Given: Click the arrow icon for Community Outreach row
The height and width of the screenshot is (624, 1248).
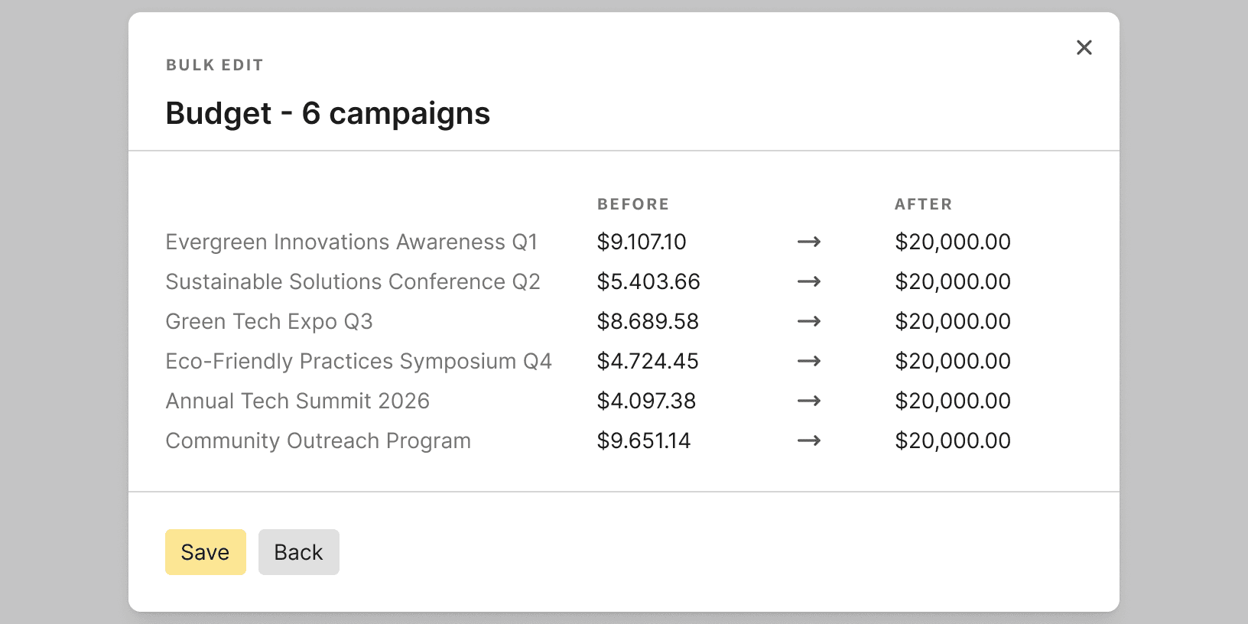Looking at the screenshot, I should click(x=809, y=440).
